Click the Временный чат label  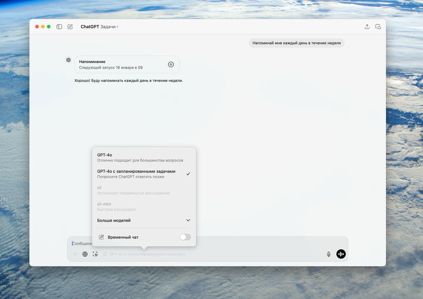click(x=123, y=237)
